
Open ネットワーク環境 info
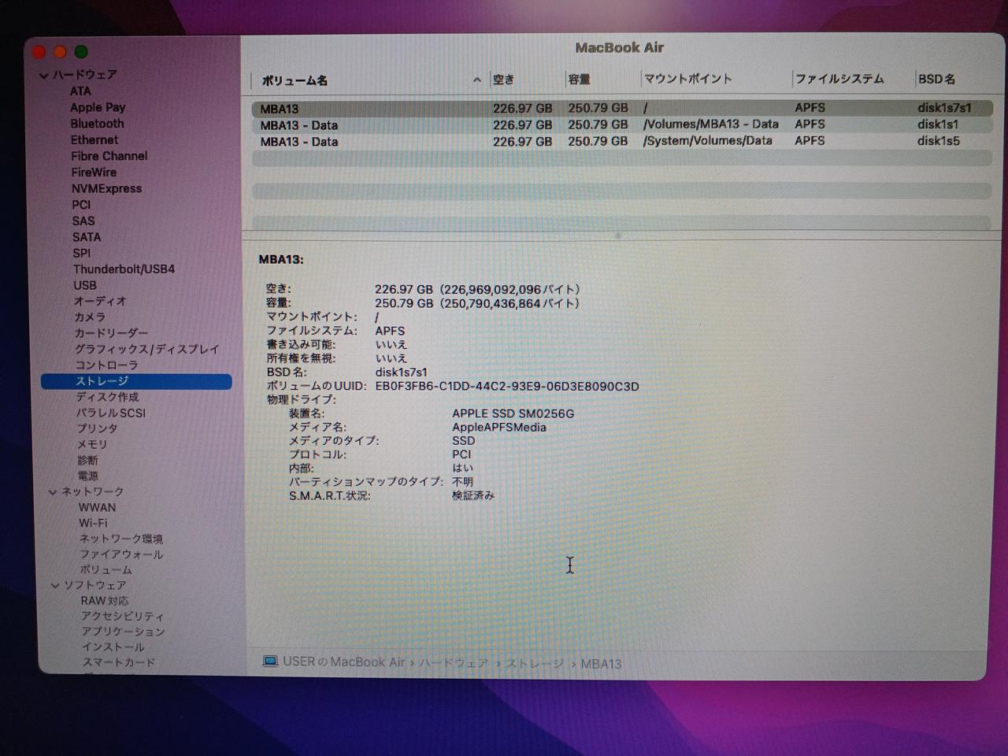click(121, 539)
